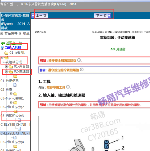Click the 返回上一级 link
The image size is (150, 151).
coord(14,43)
